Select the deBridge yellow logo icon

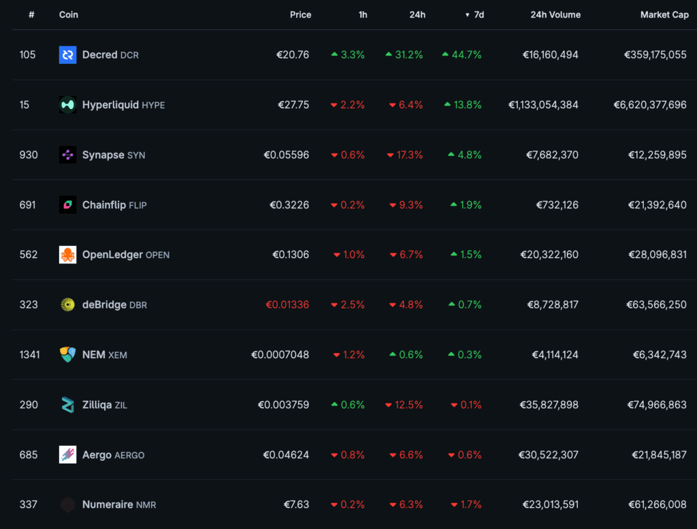click(x=67, y=305)
